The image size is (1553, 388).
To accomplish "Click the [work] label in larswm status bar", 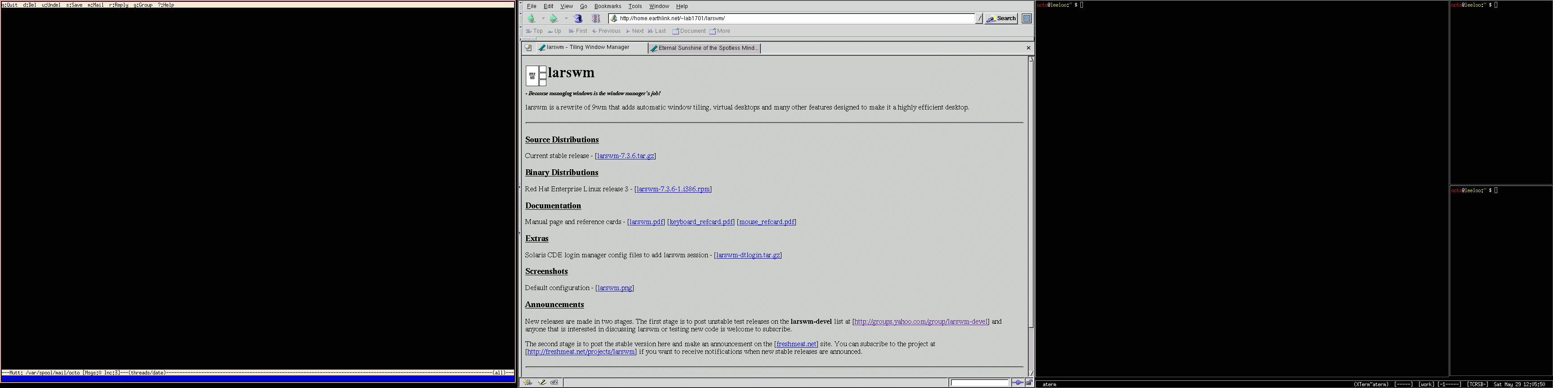I will click(1426, 384).
